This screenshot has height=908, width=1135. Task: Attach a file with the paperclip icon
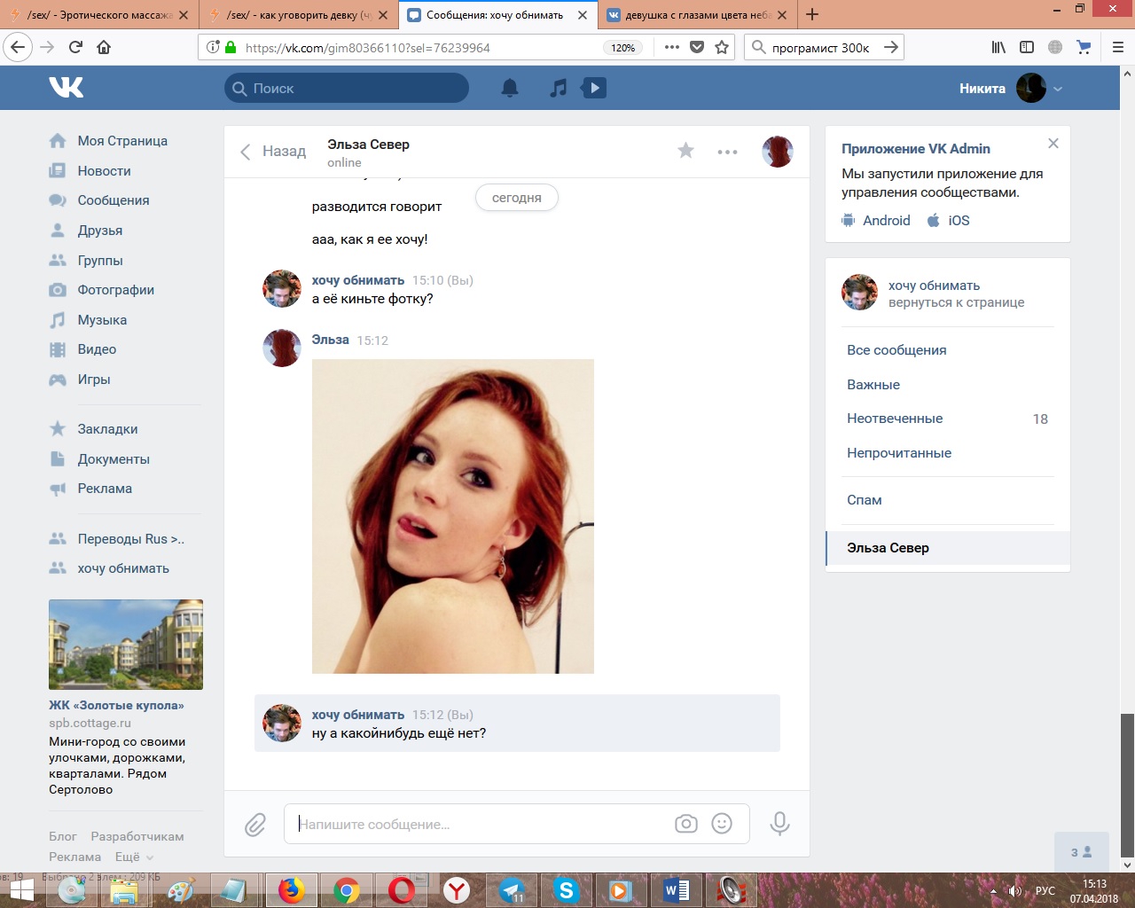[x=255, y=825]
